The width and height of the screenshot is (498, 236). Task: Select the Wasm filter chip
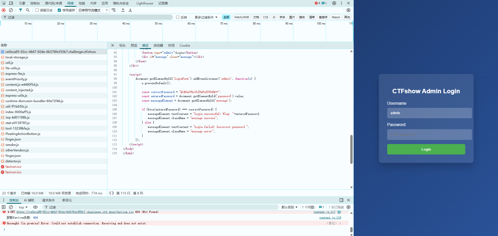(x=336, y=17)
